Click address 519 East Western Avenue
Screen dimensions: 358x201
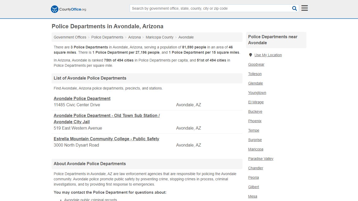click(78, 128)
